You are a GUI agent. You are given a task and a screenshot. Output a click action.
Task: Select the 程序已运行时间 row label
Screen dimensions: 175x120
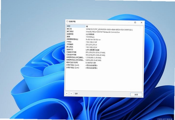point(72,62)
